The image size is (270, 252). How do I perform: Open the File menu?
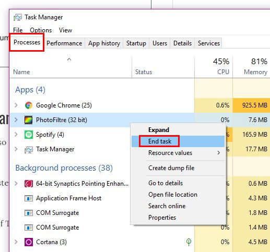tap(18, 30)
